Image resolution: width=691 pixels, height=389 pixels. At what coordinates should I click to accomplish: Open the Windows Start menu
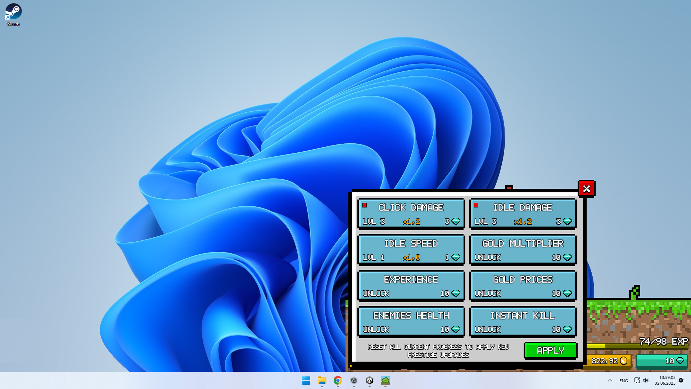(306, 380)
